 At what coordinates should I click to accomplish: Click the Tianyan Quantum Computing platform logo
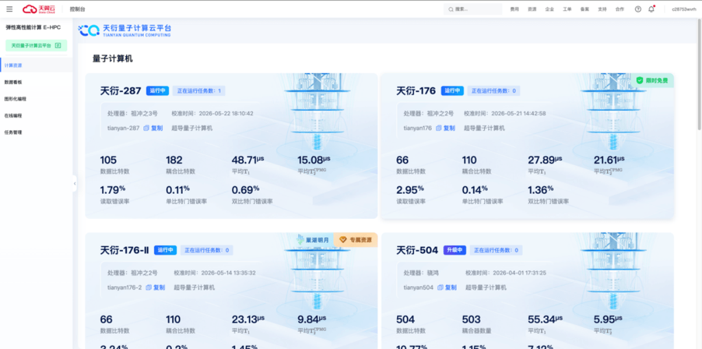click(125, 30)
